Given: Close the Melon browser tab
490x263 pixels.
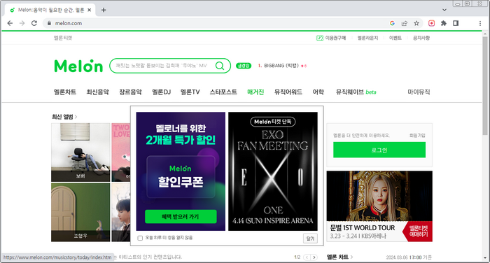Looking at the screenshot, I should pos(89,10).
